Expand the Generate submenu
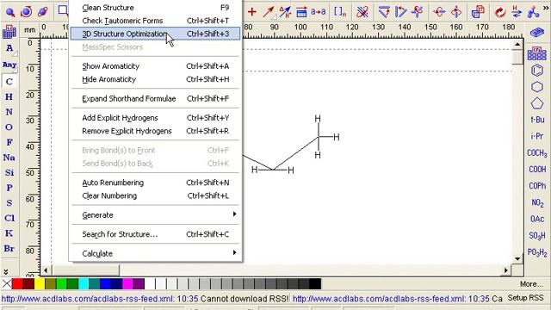551x310 pixels. click(155, 215)
